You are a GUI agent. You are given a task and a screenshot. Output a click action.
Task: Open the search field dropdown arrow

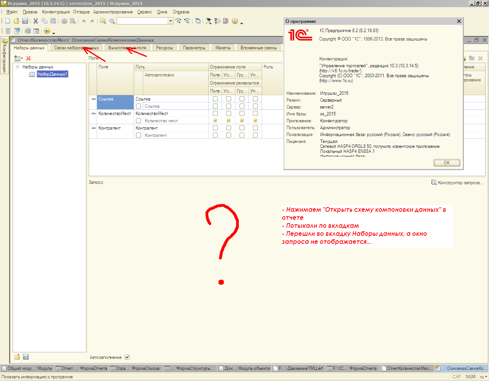click(x=171, y=21)
